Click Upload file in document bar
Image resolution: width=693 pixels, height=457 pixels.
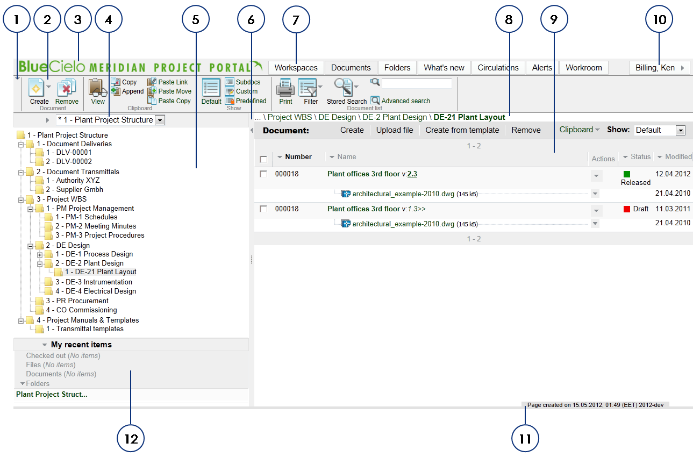(x=395, y=130)
